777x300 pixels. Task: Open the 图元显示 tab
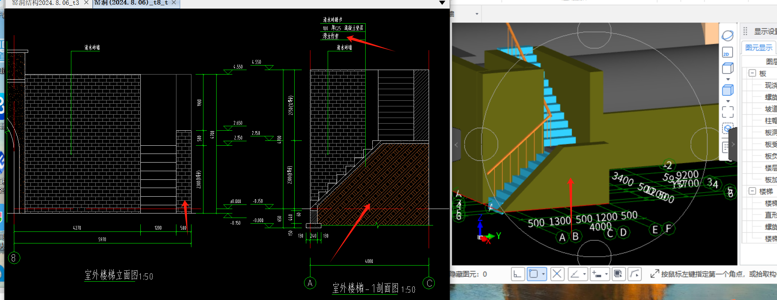tap(759, 48)
